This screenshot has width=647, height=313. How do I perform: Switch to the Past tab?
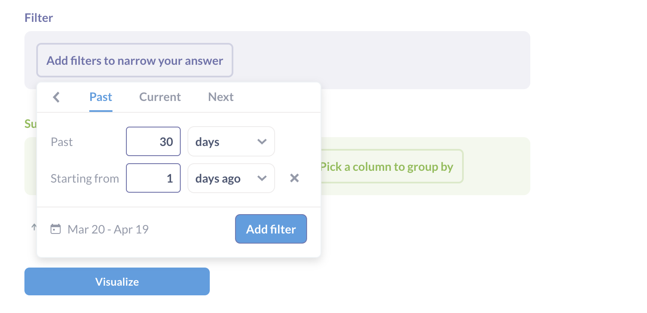pyautogui.click(x=101, y=97)
